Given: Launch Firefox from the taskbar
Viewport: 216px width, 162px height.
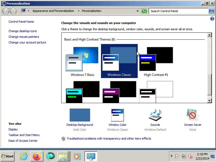Looking at the screenshot, I should (x=37, y=156).
